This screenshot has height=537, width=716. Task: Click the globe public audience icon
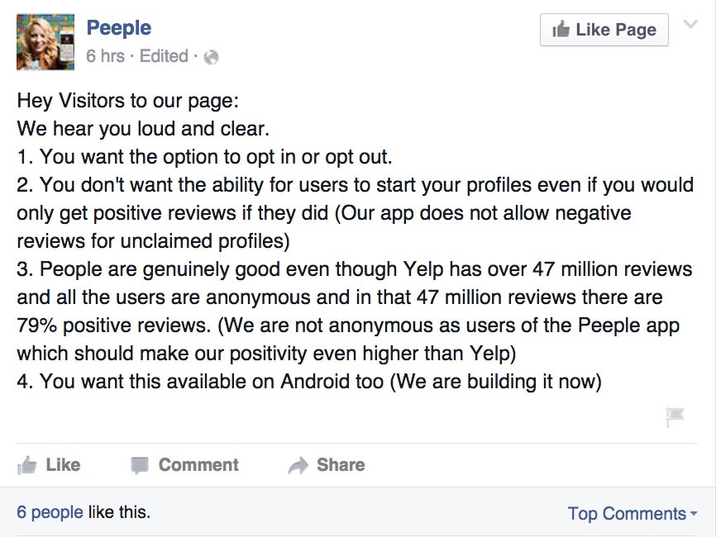click(x=211, y=57)
